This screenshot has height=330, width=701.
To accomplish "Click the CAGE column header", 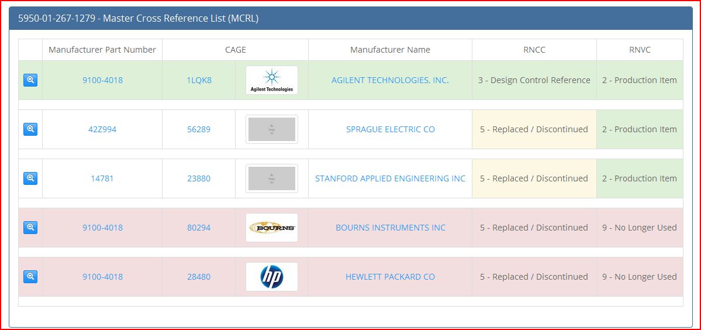I will point(236,50).
